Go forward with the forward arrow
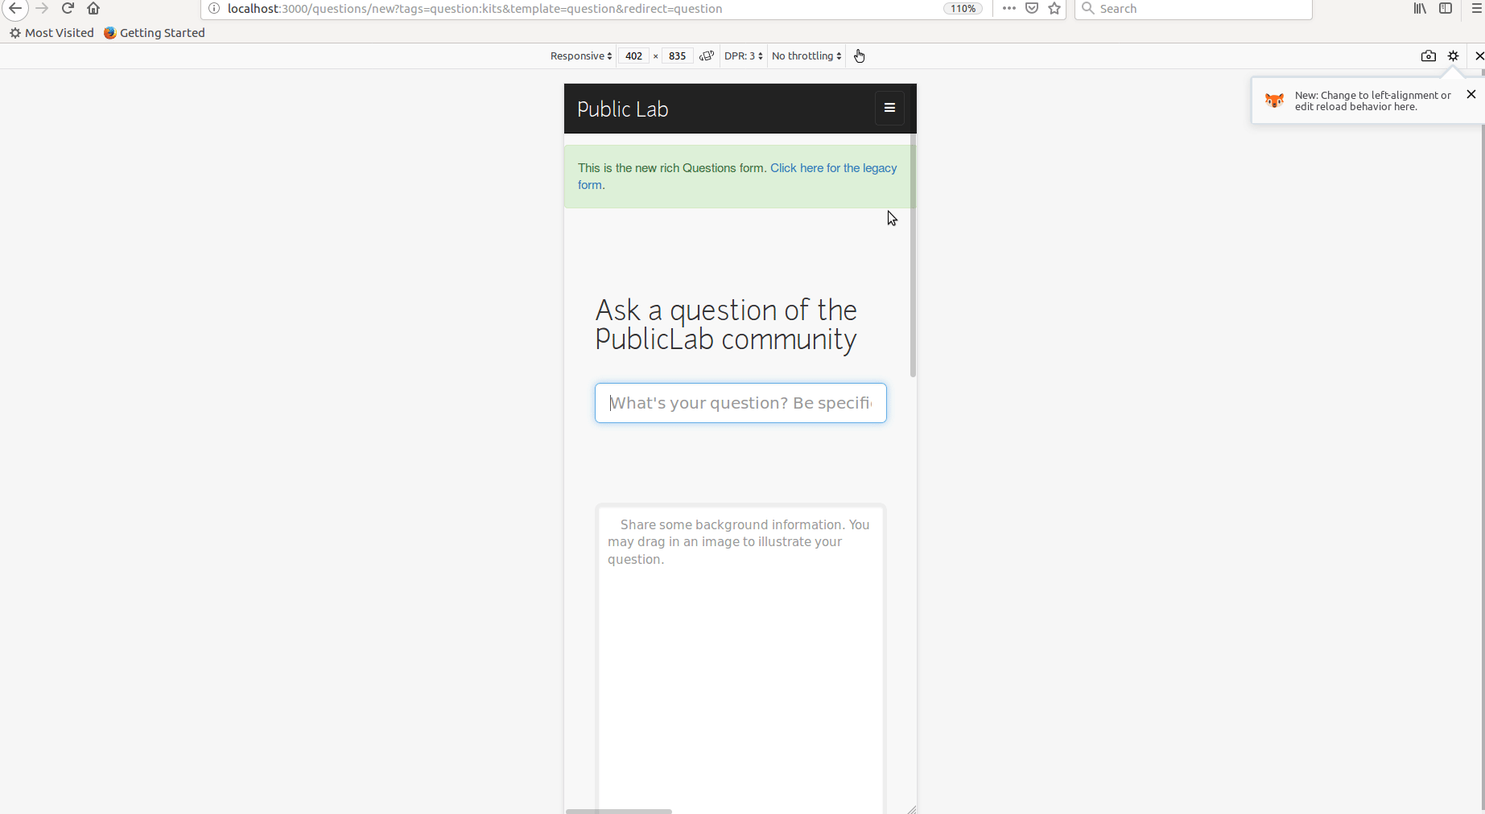This screenshot has width=1485, height=814. coord(43,9)
